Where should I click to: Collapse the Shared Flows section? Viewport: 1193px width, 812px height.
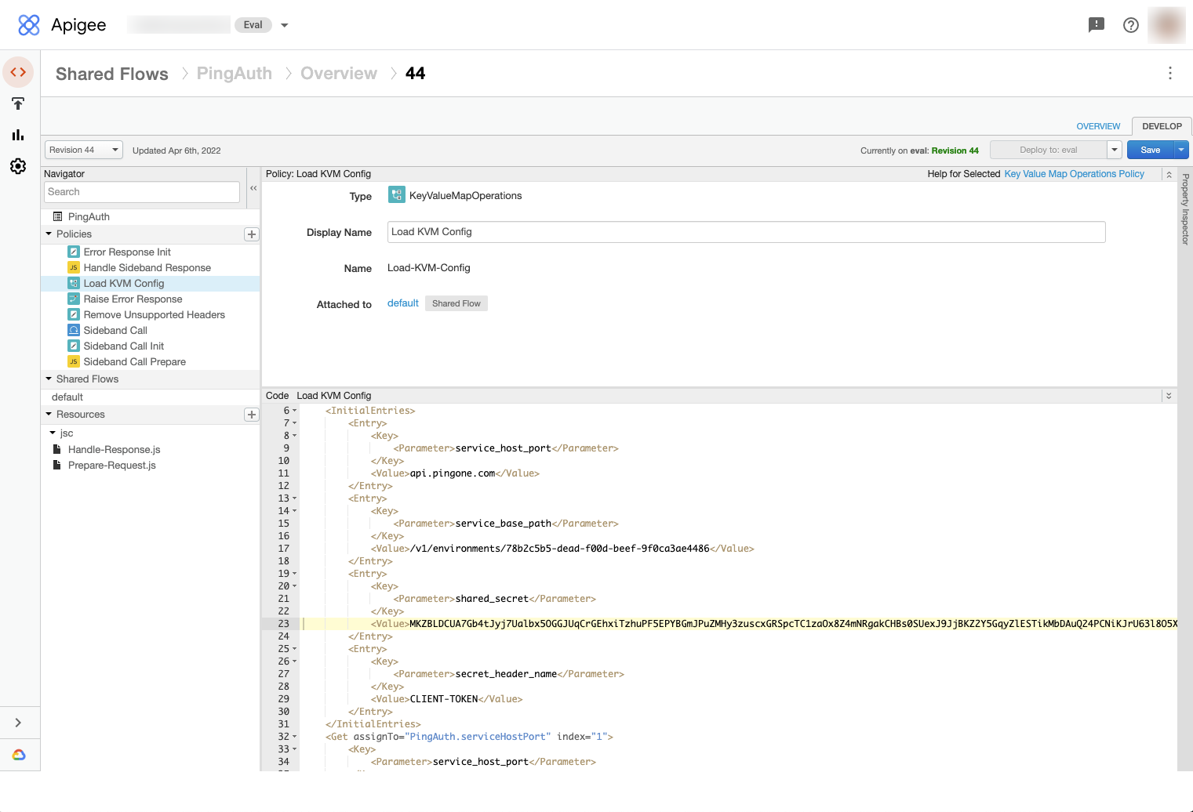tap(49, 379)
